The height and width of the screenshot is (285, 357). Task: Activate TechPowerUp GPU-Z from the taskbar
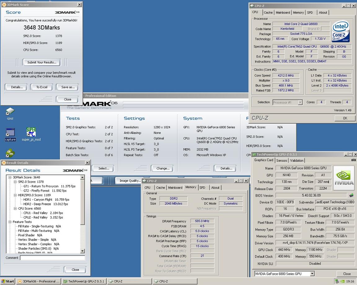[x=84, y=281]
